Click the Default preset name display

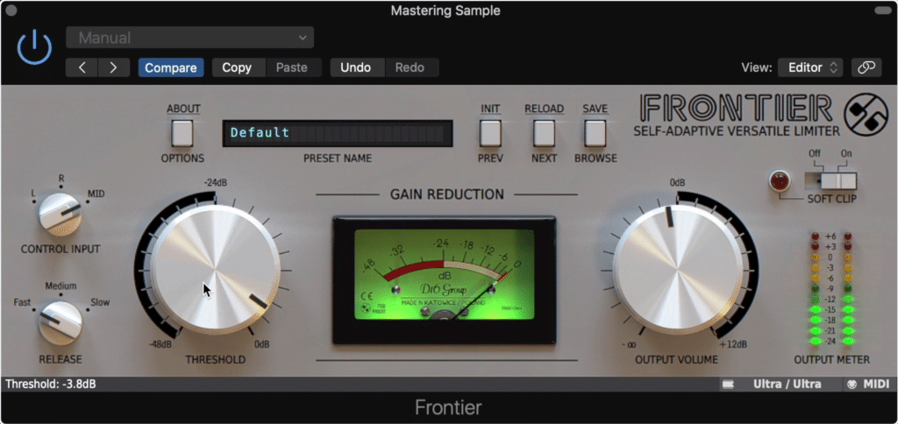click(x=338, y=133)
